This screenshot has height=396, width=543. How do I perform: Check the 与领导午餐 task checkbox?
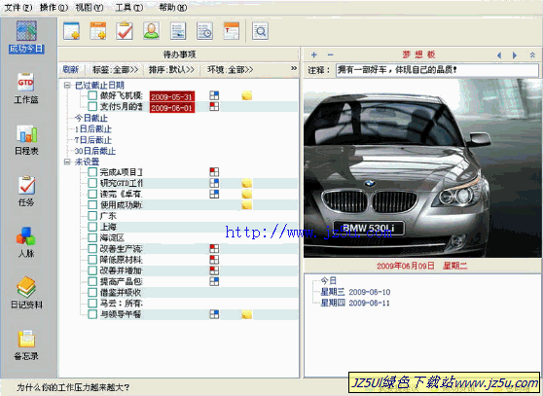92,314
